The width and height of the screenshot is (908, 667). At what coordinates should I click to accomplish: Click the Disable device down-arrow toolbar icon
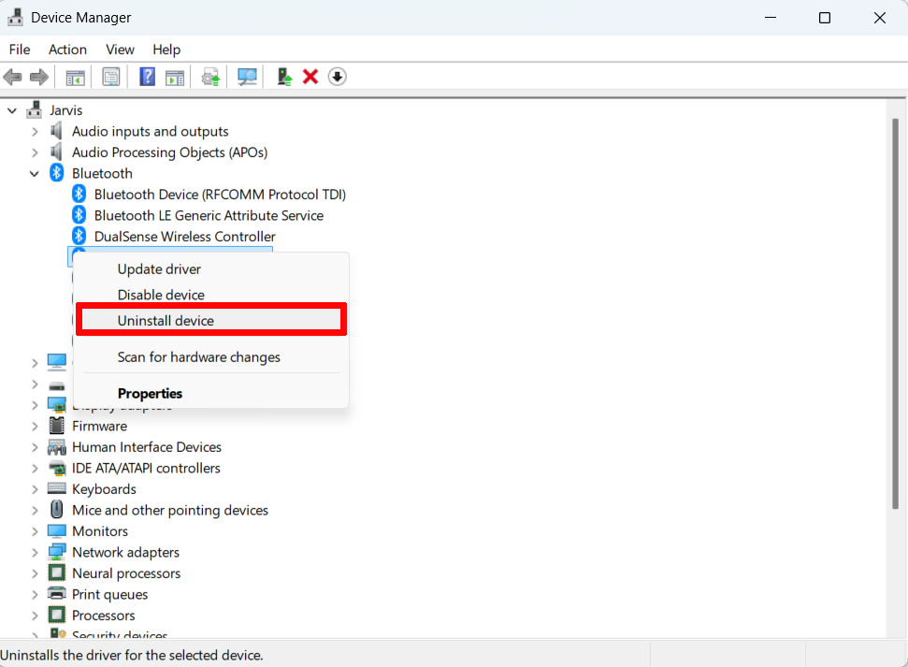[336, 76]
